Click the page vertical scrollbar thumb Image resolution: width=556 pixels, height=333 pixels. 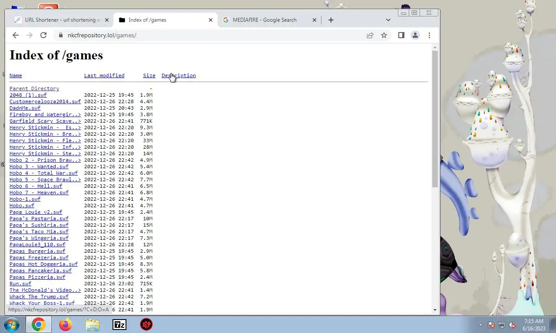tap(435, 119)
